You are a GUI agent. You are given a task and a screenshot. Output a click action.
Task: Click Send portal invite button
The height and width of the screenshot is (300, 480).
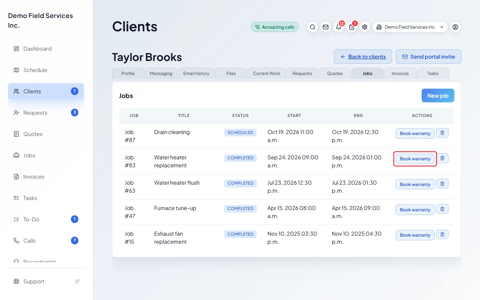(429, 57)
